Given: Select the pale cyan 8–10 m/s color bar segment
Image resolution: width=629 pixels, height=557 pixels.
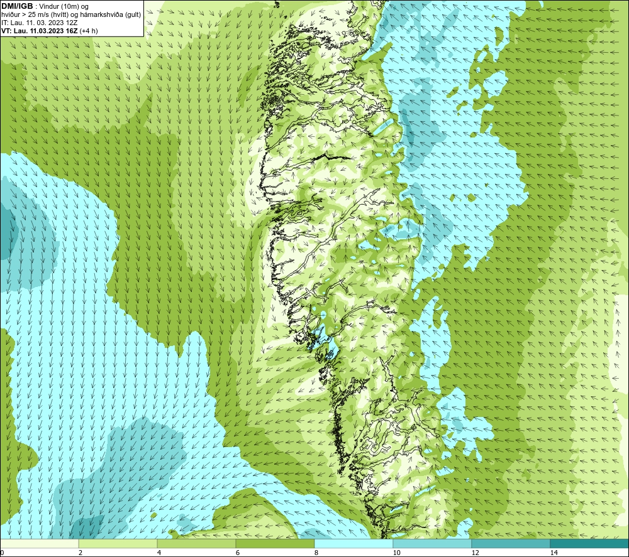Looking at the screenshot, I should (353, 543).
